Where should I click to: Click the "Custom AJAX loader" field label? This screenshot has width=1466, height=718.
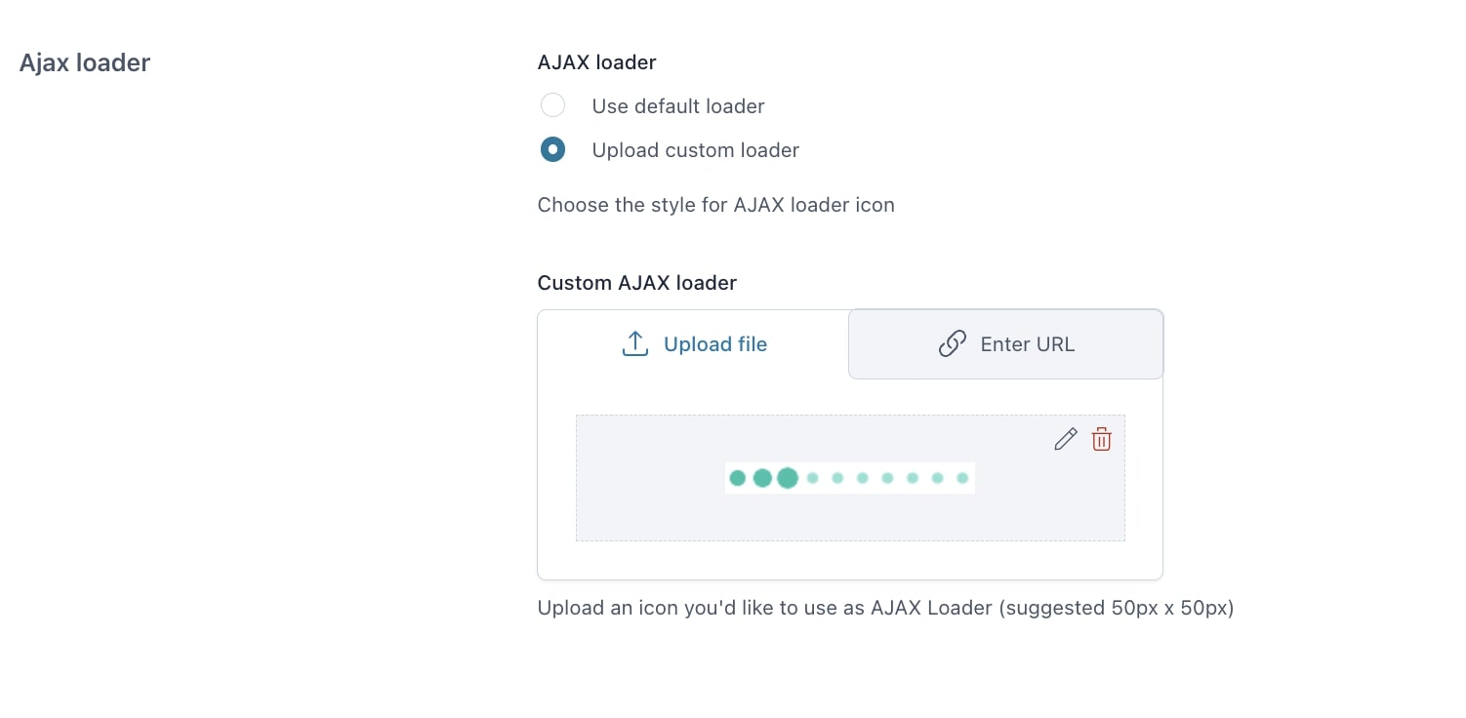click(x=636, y=283)
